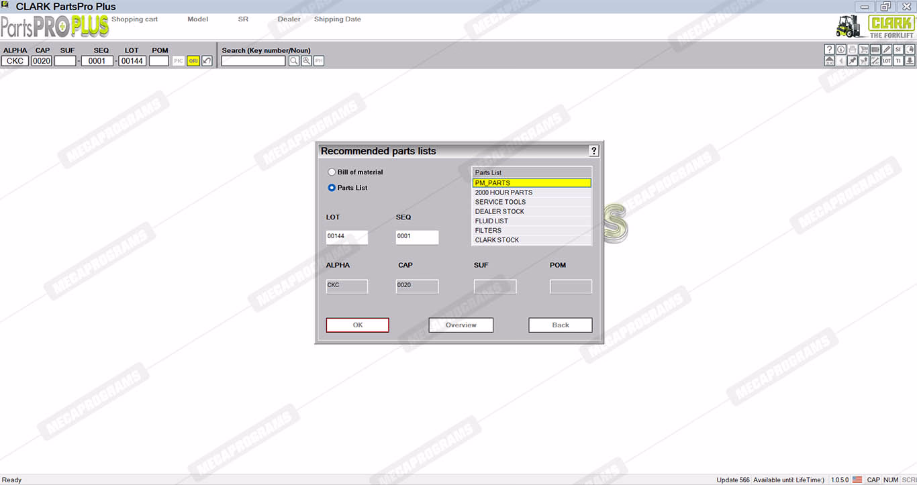Click the home icon in the toolbar
917x485 pixels.
[829, 61]
